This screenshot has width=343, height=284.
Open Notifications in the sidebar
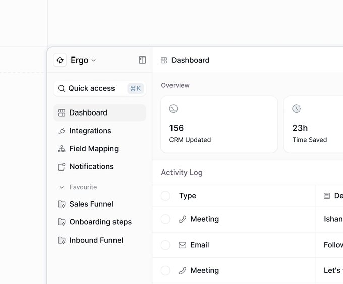click(x=100, y=167)
